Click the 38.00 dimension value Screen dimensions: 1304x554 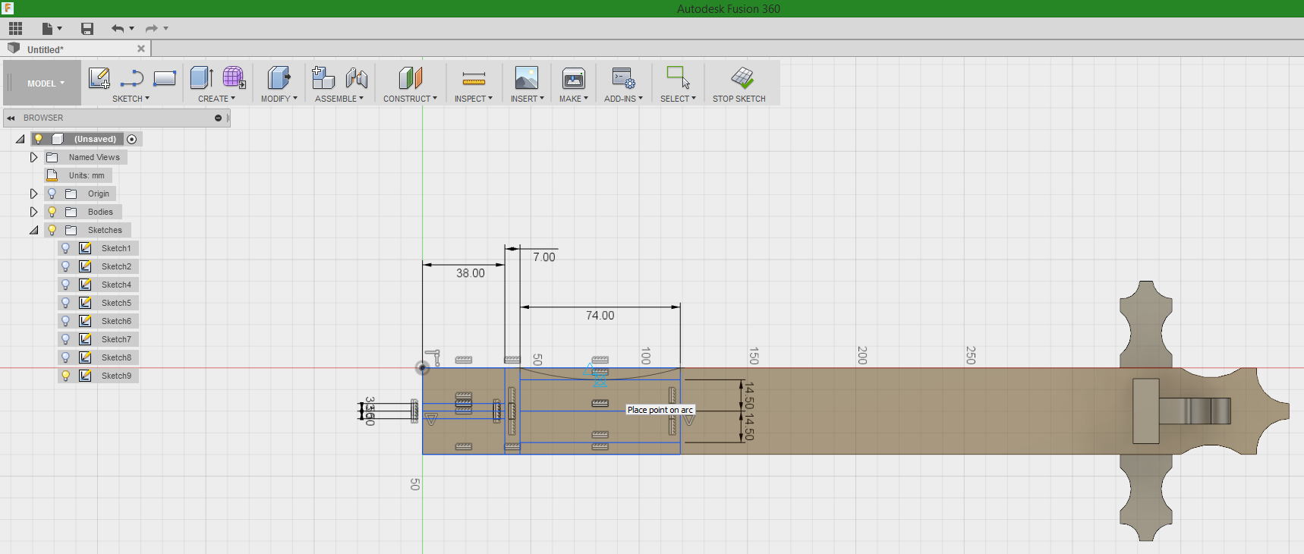471,273
